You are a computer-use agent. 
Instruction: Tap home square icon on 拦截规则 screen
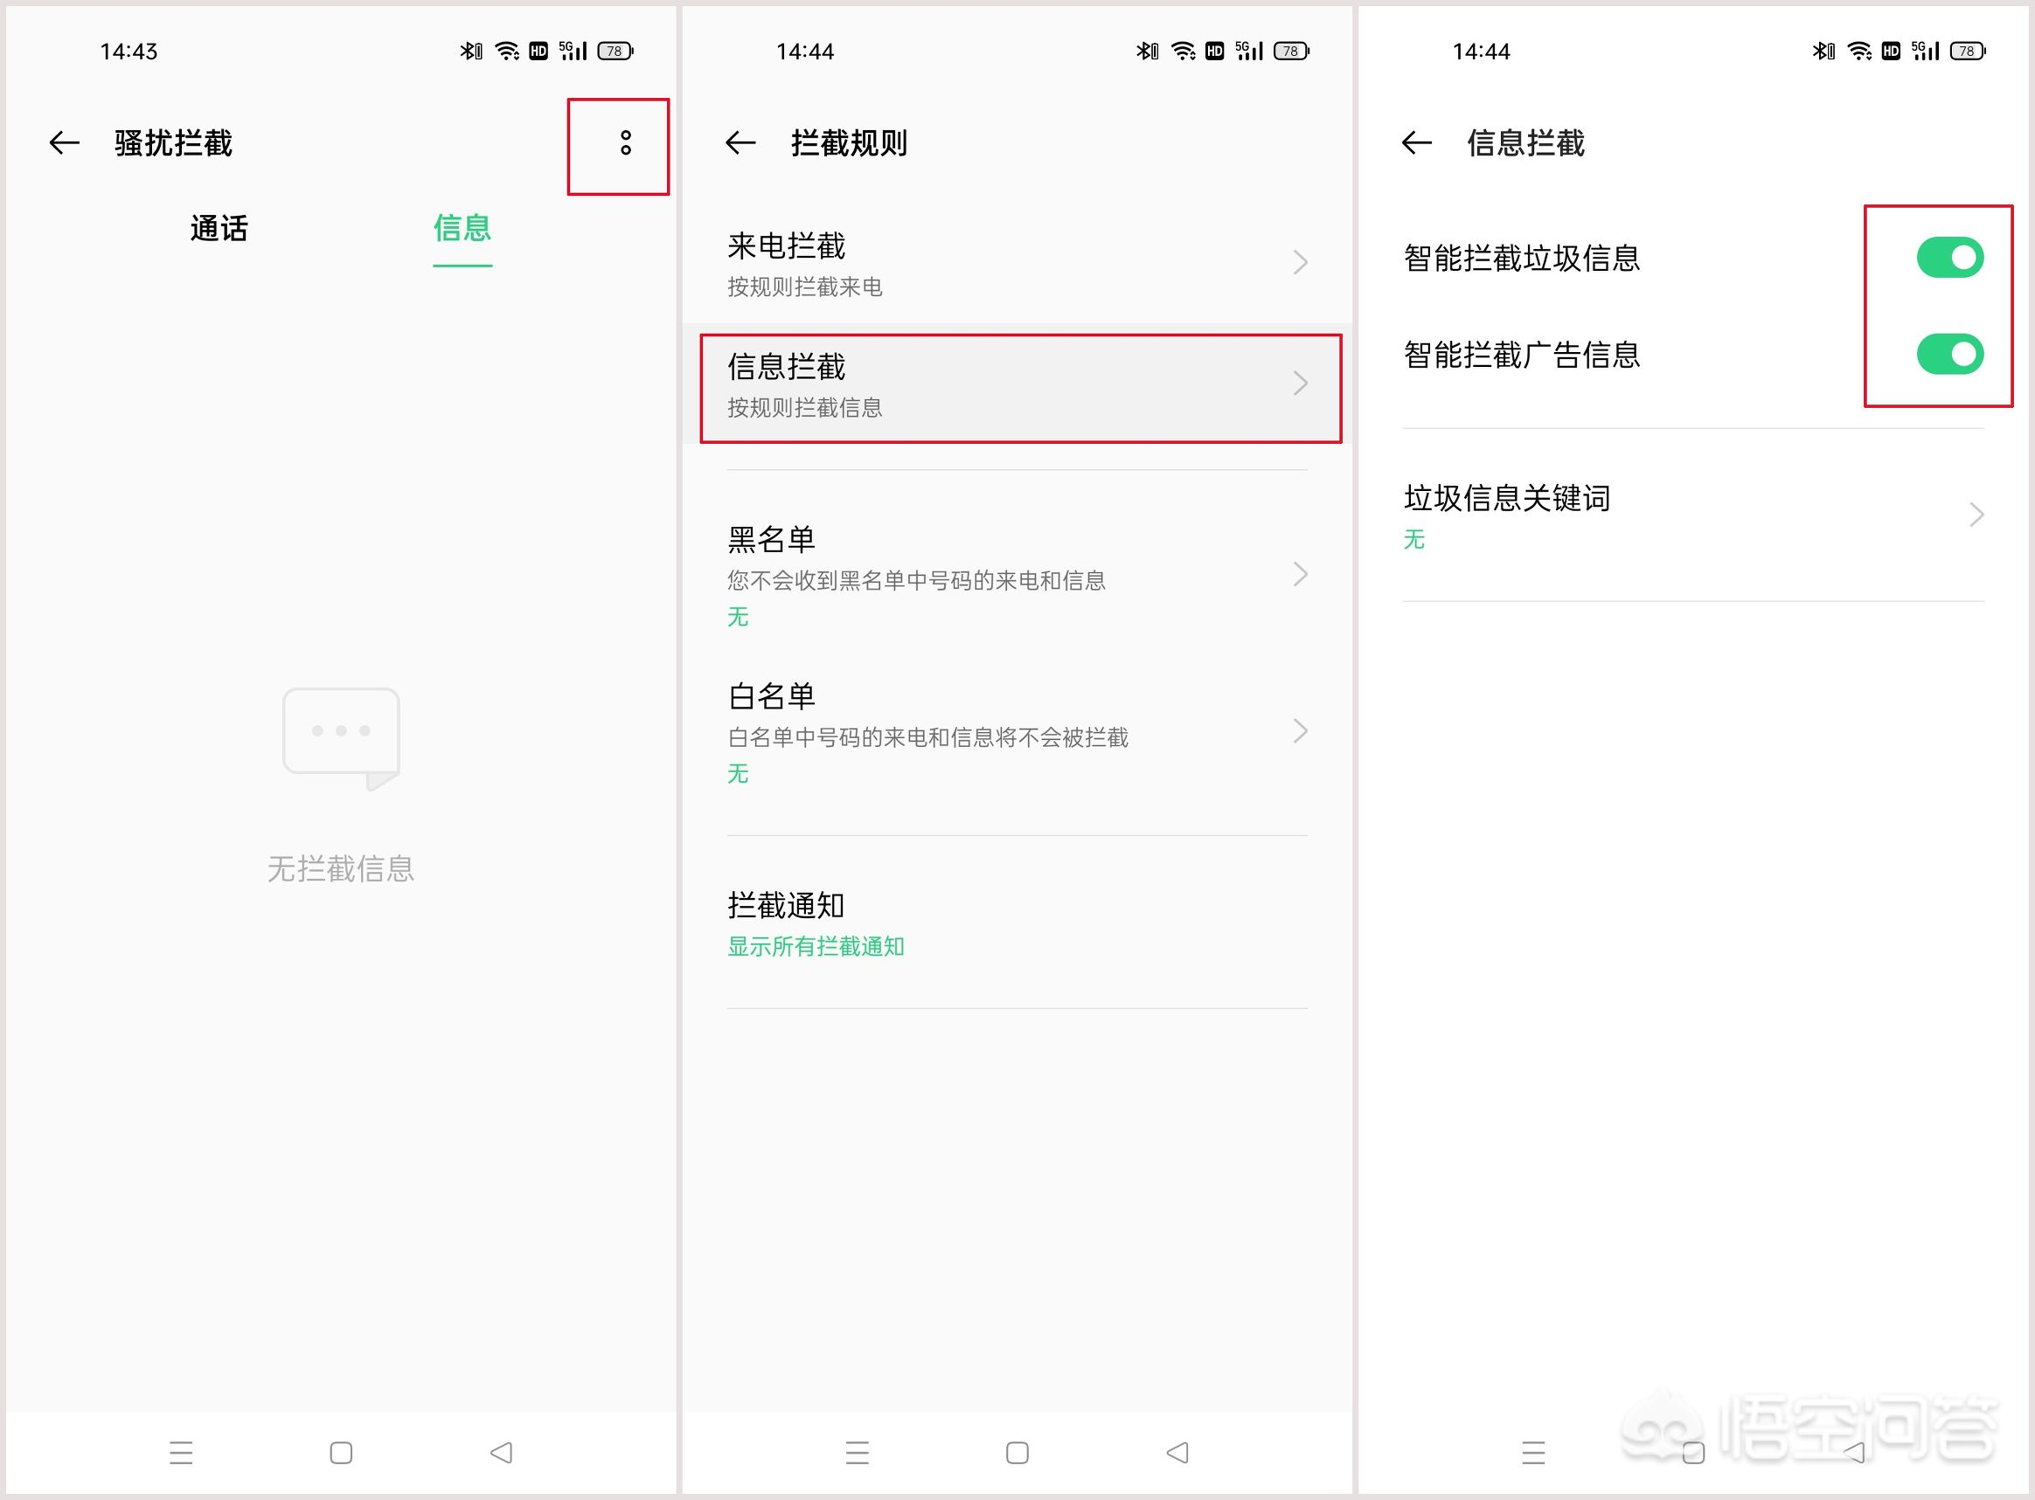(x=1017, y=1453)
